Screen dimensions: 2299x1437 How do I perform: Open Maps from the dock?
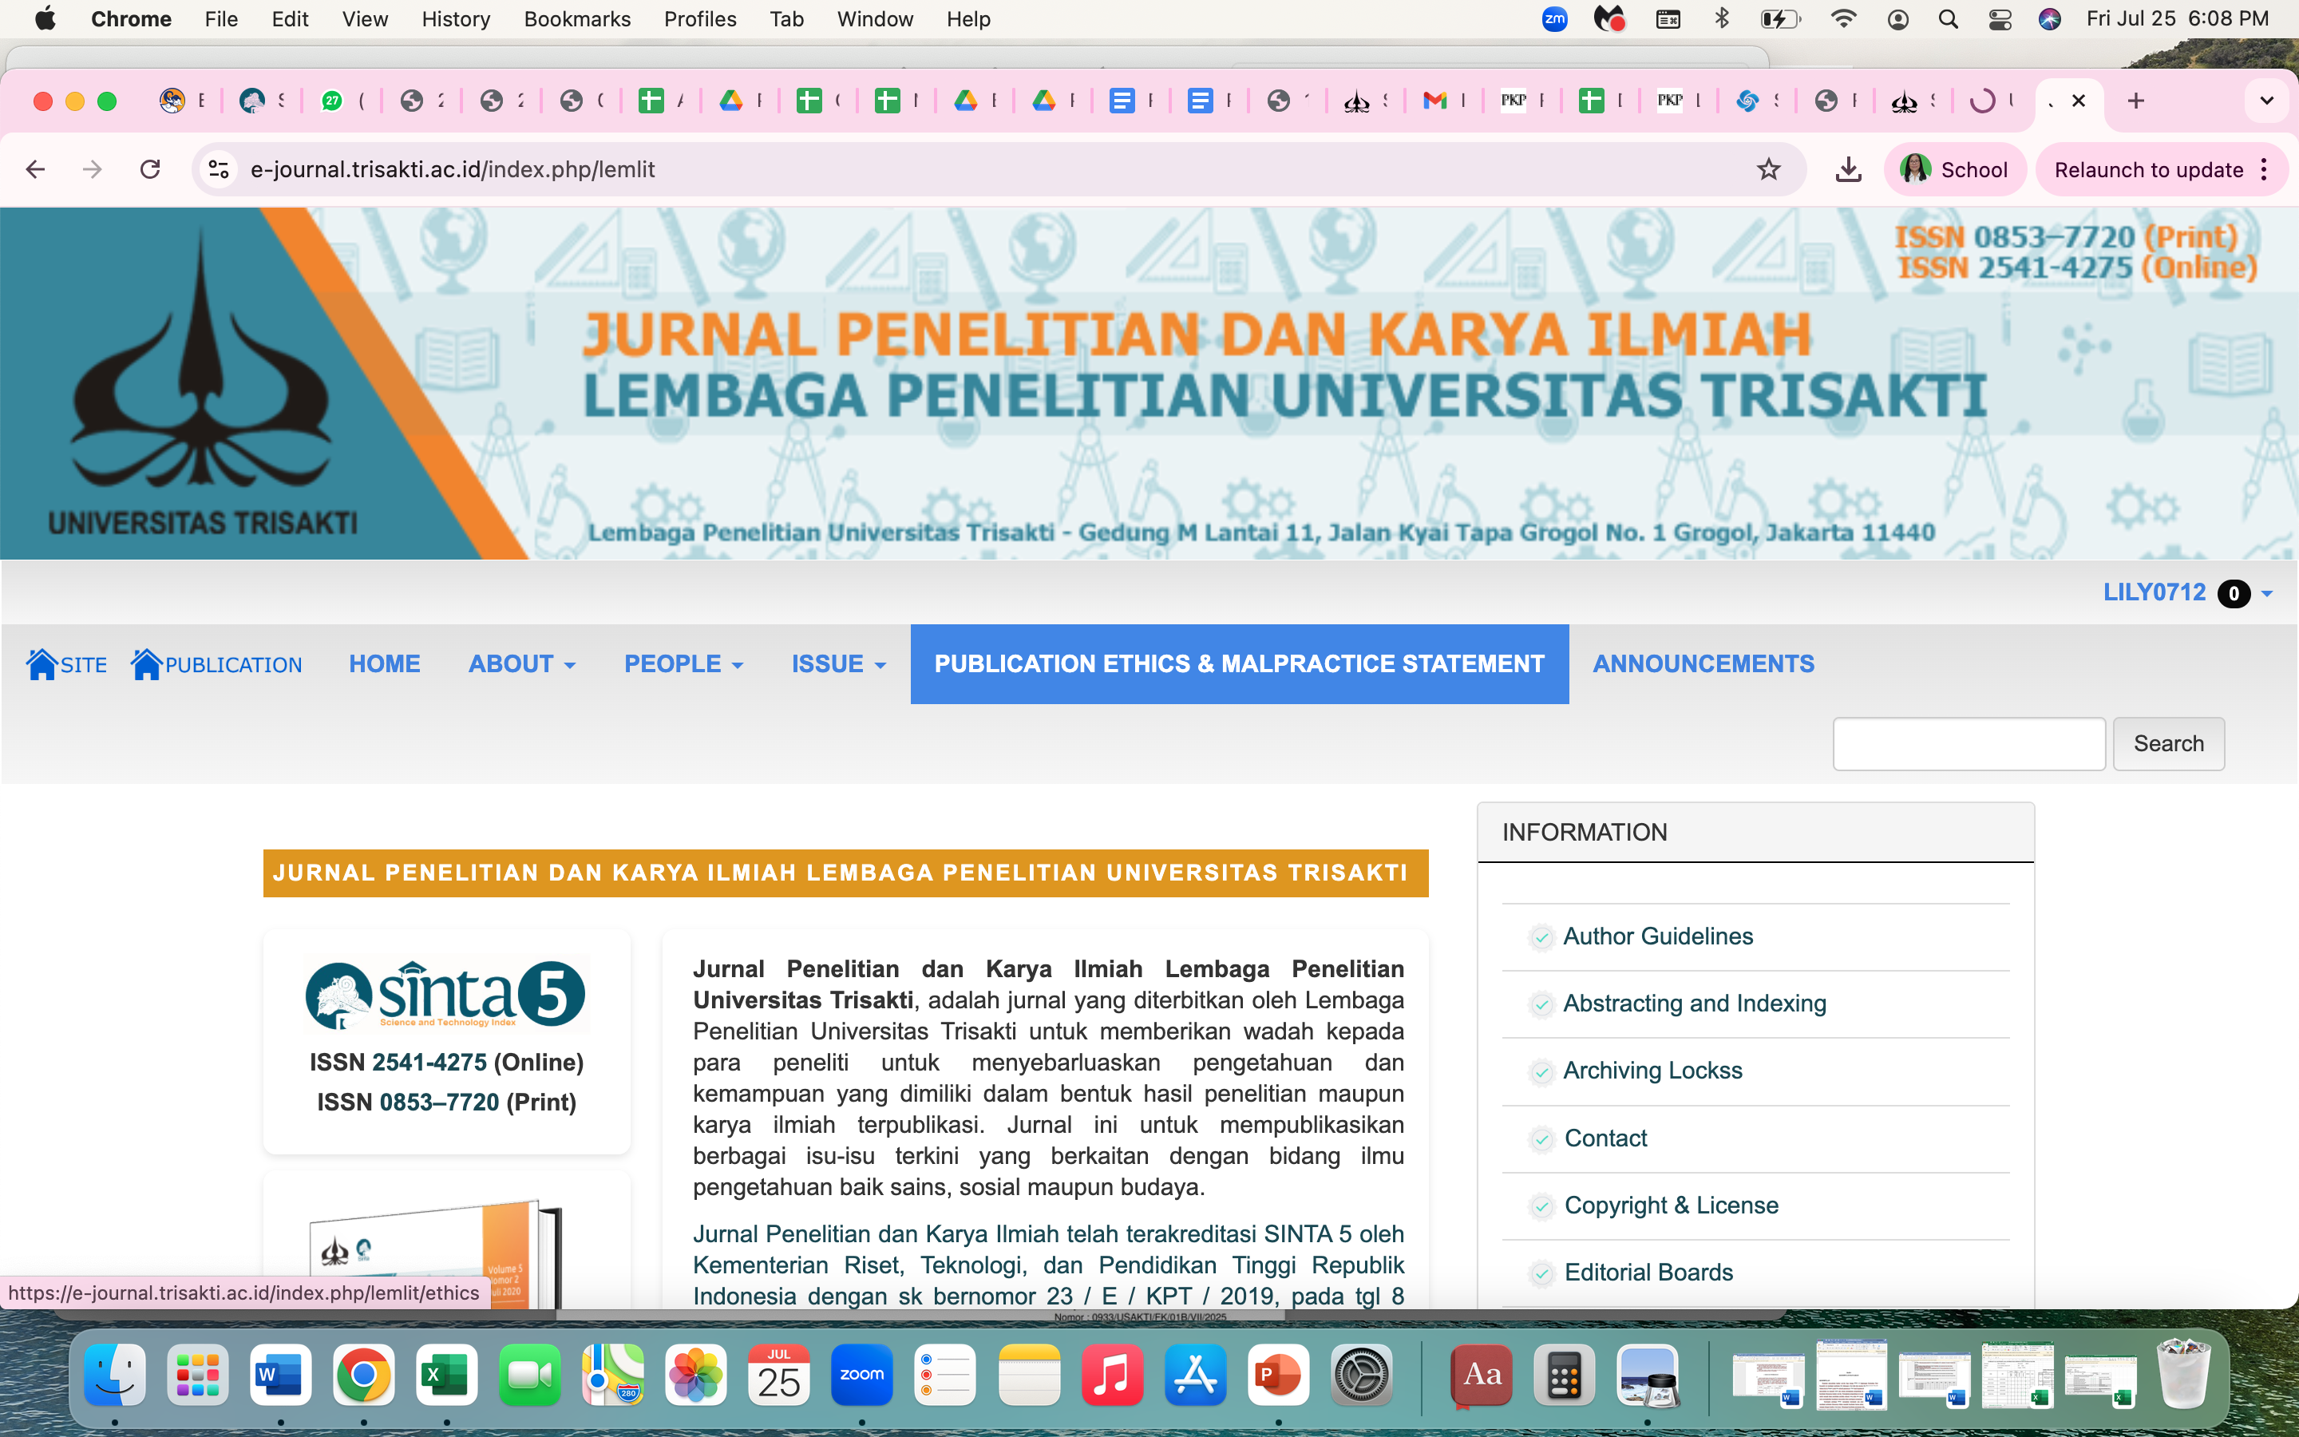pos(613,1374)
